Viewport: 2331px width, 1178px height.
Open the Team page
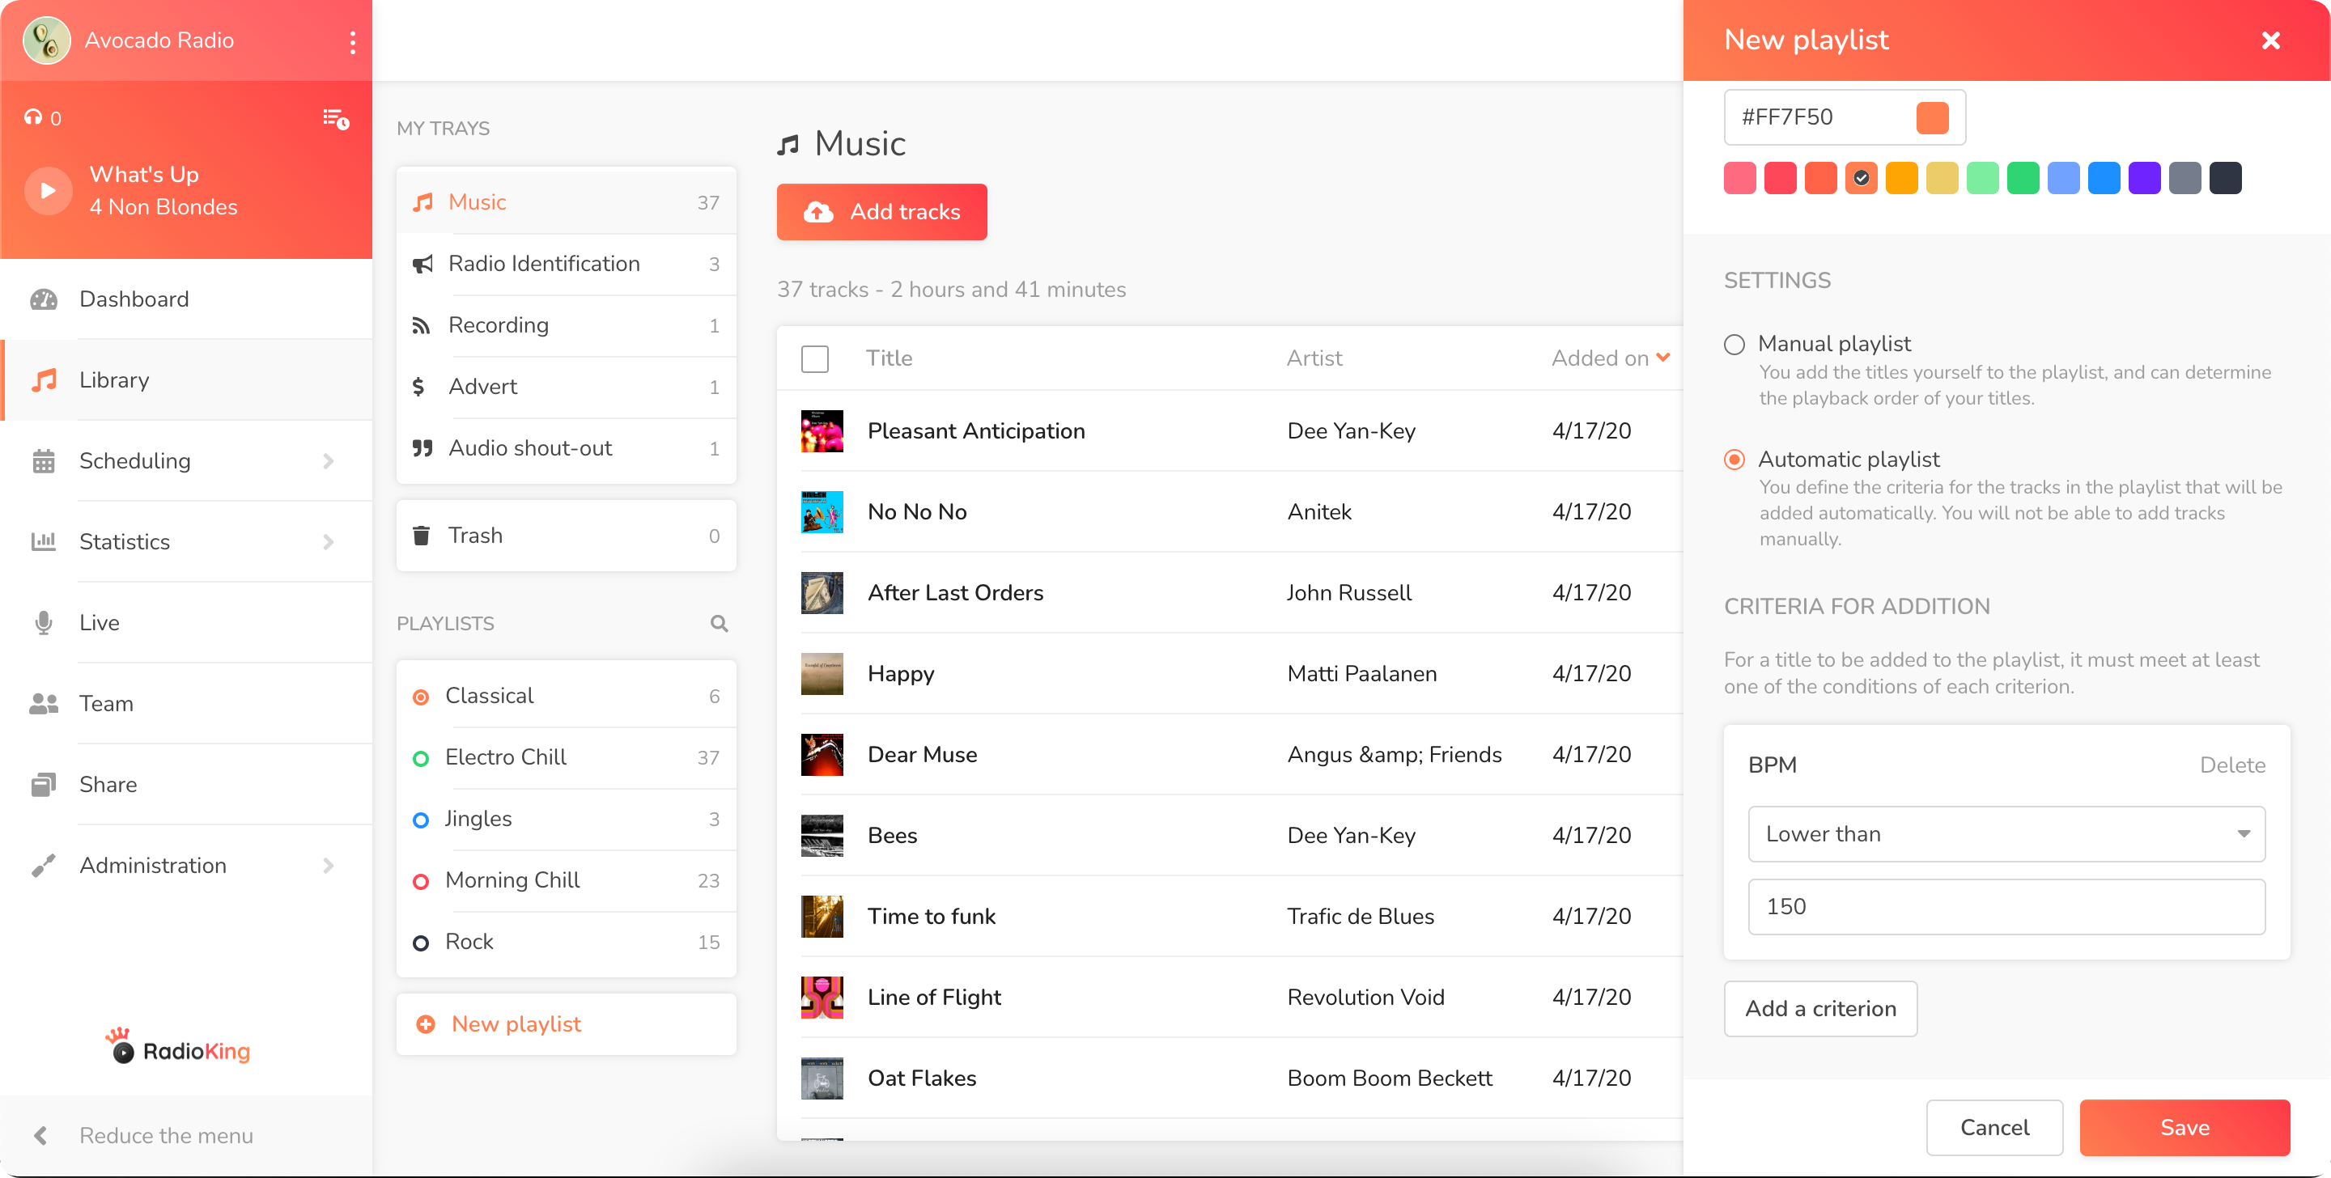point(186,703)
